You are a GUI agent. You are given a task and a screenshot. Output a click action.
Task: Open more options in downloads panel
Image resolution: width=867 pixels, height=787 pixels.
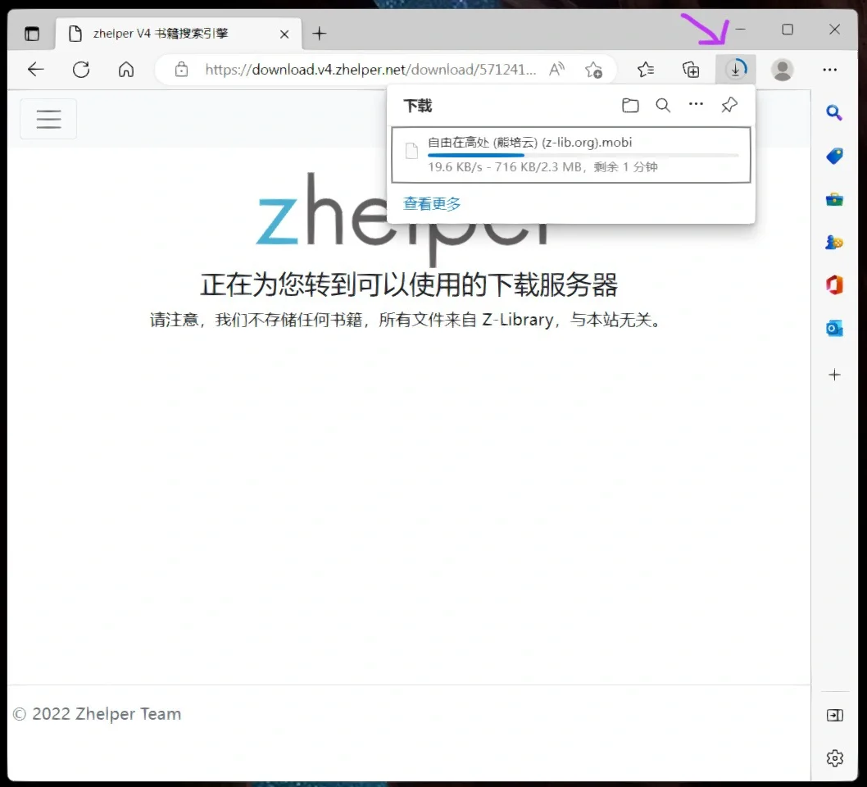697,104
